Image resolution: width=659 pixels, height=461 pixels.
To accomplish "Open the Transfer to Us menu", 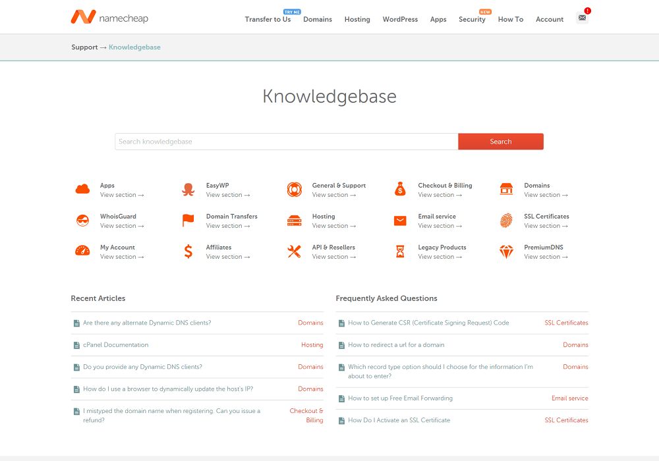I will coord(268,19).
